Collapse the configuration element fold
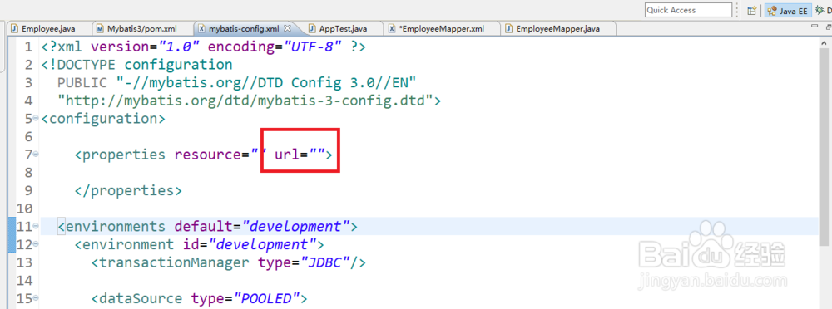 (36, 118)
